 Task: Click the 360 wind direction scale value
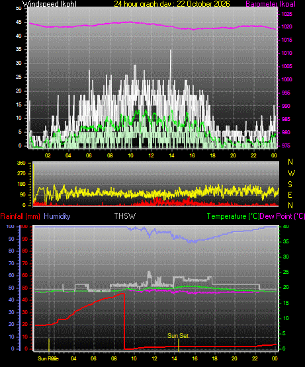click(x=21, y=163)
